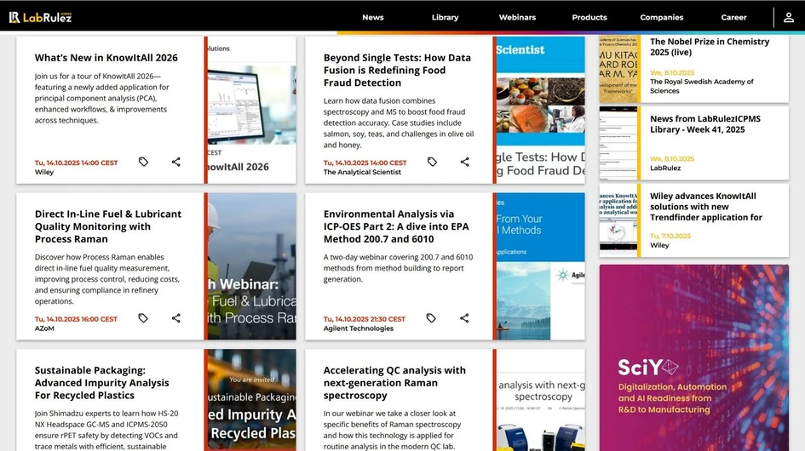Open the Products menu item

(589, 18)
